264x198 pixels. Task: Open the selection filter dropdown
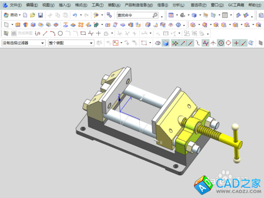point(24,43)
